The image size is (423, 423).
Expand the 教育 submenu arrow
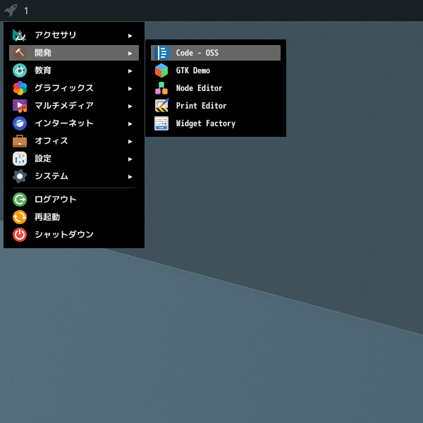(130, 70)
